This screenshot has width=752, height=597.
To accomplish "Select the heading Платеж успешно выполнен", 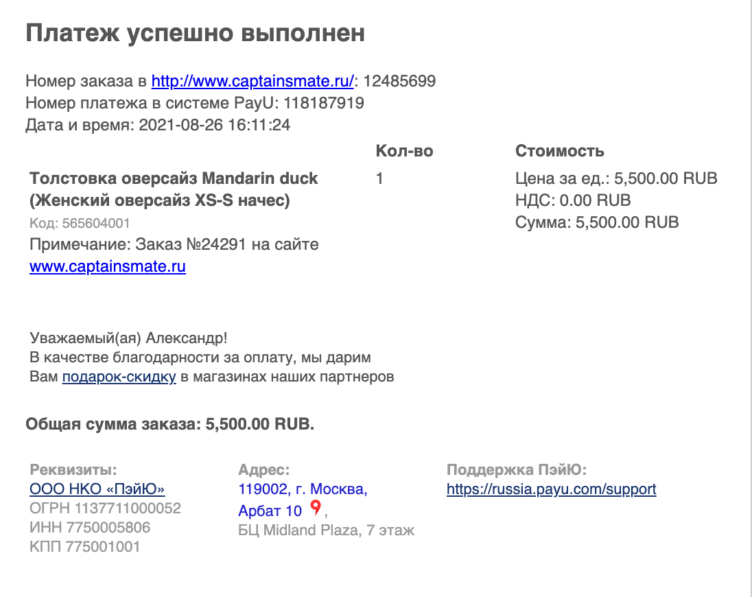I will 195,33.
